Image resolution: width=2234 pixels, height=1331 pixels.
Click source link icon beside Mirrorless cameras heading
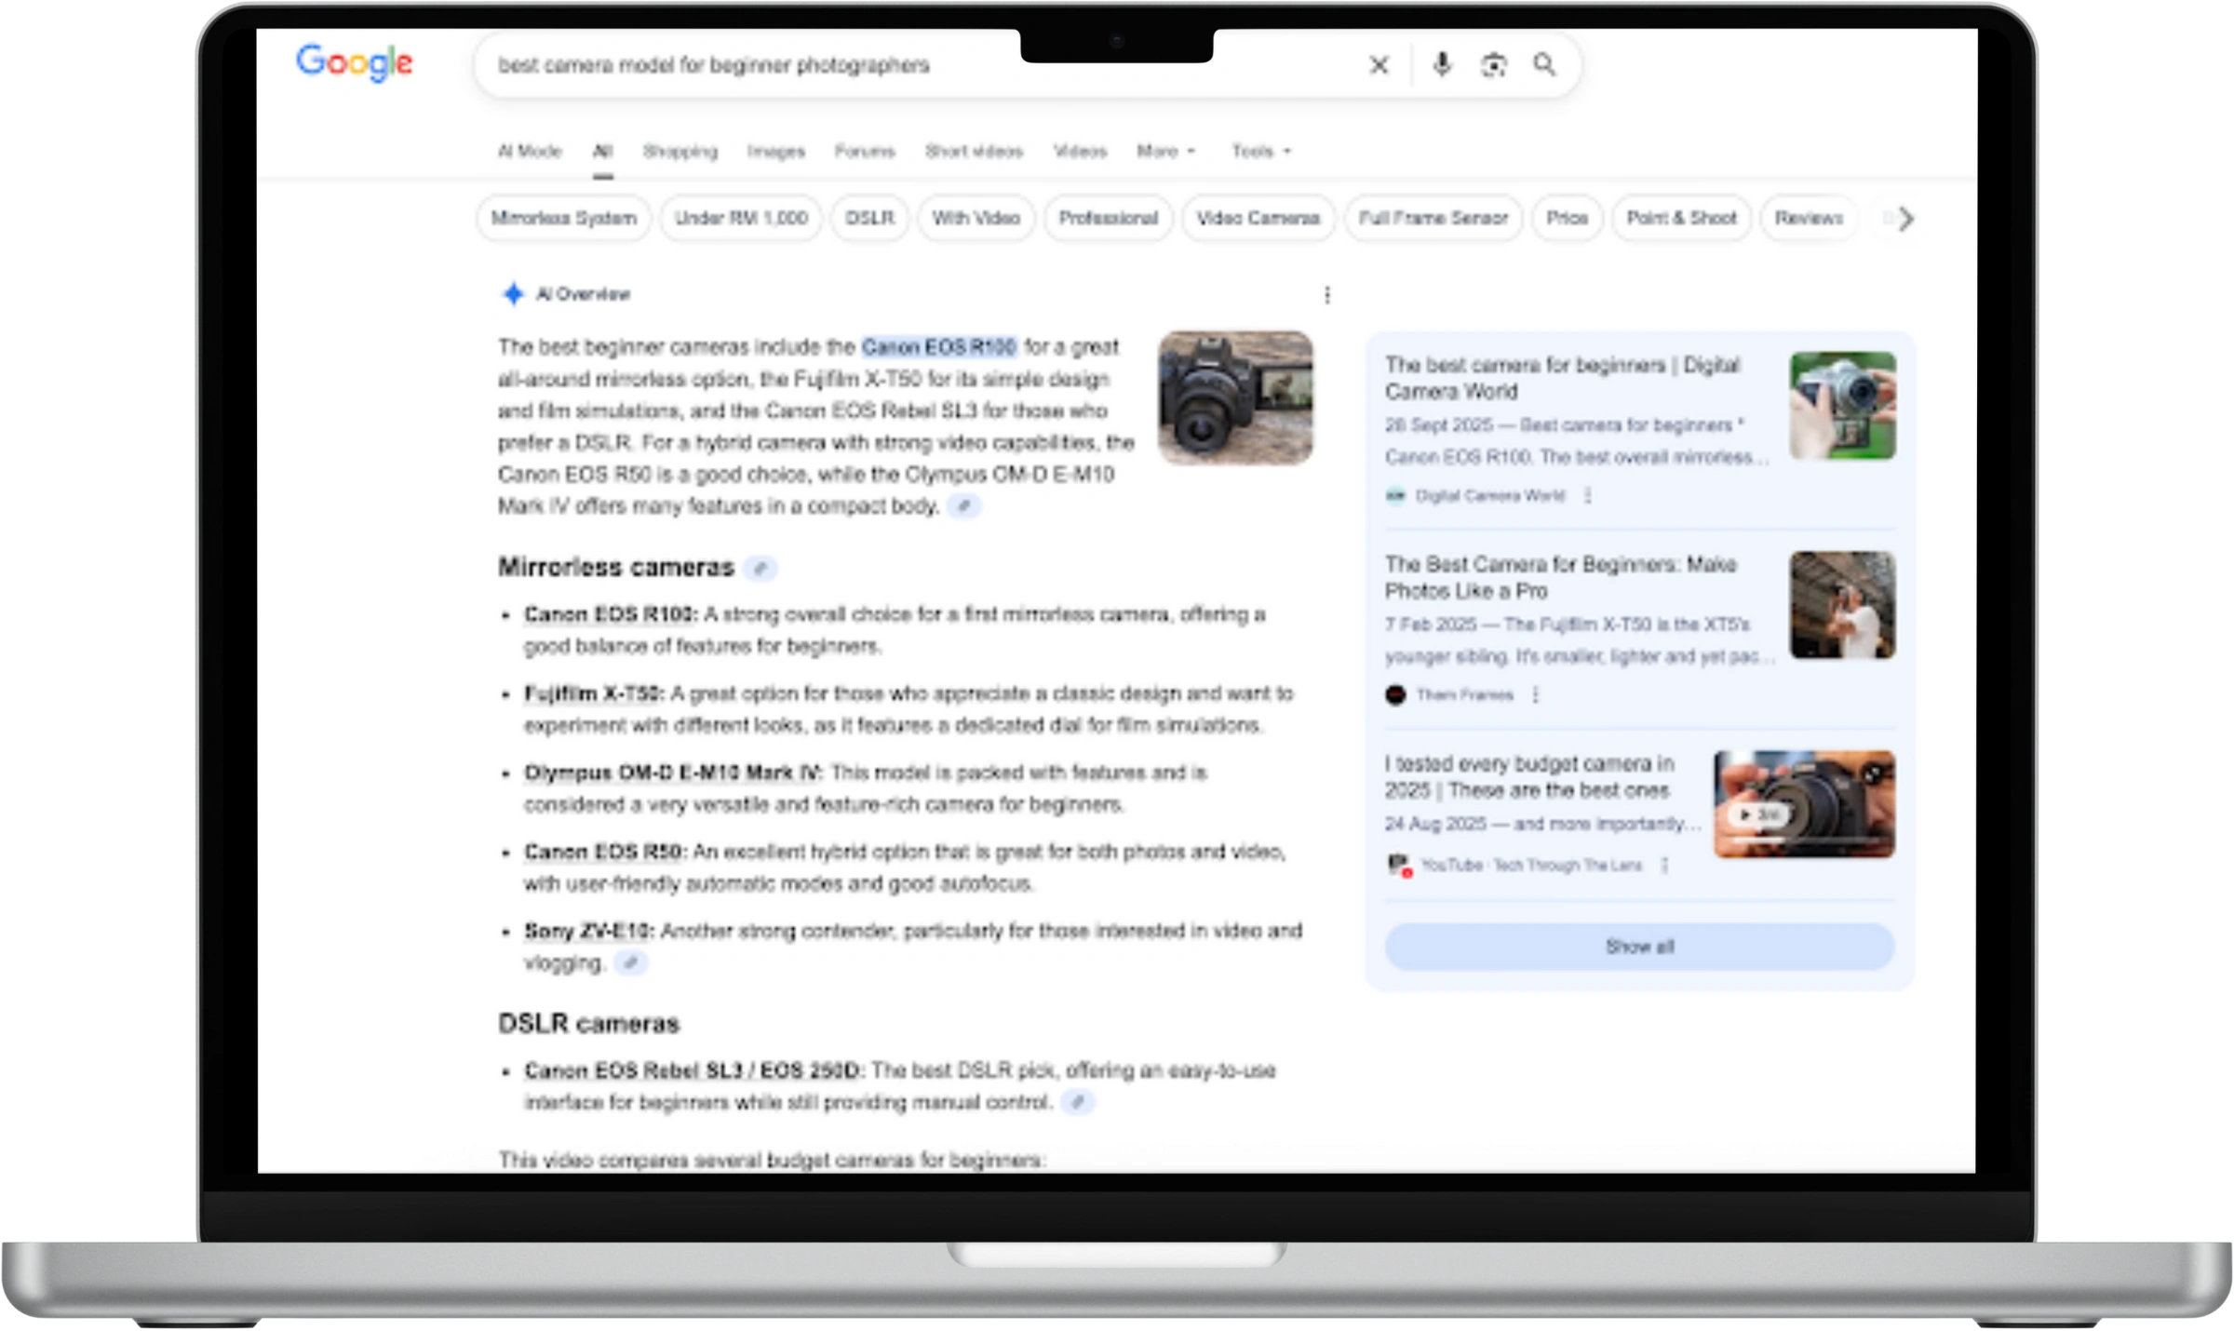click(760, 569)
